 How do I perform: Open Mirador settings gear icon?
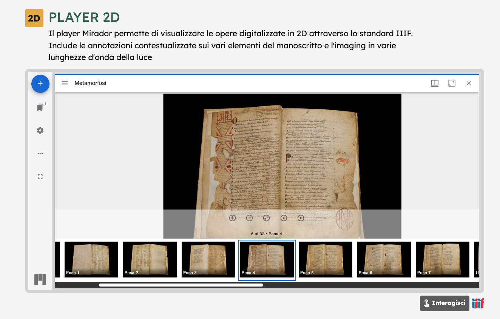point(40,130)
